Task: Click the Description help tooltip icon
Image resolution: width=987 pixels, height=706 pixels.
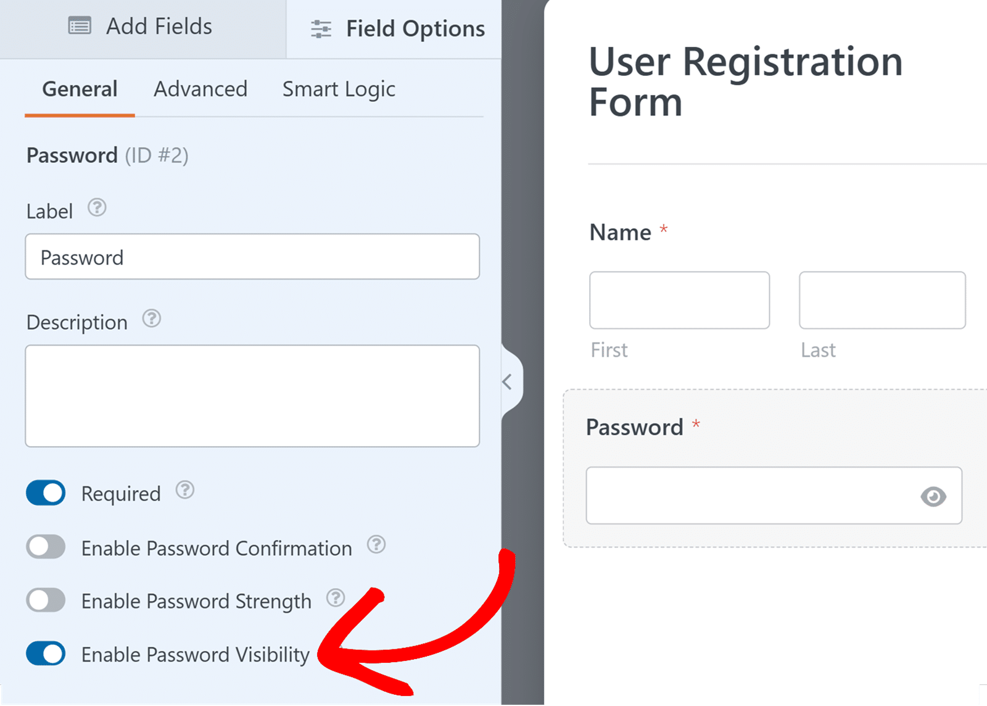Action: pos(151,320)
